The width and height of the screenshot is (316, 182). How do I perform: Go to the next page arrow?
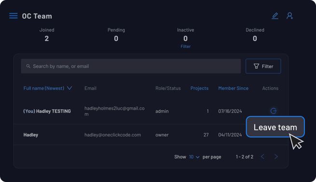pyautogui.click(x=276, y=157)
